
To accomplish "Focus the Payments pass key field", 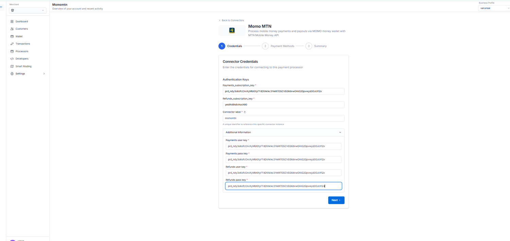I will [283, 159].
